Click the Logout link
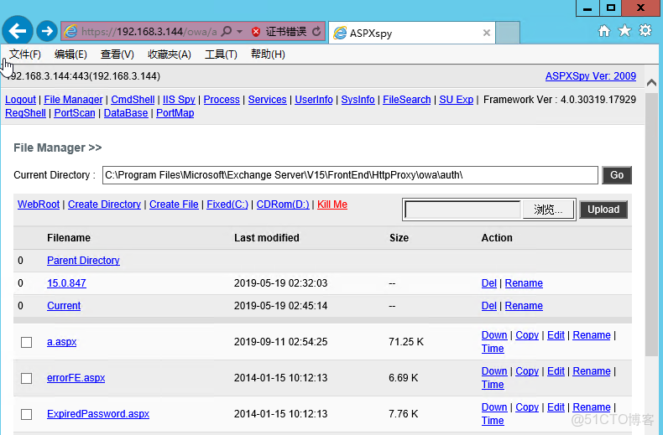This screenshot has height=435, width=663. [x=20, y=100]
